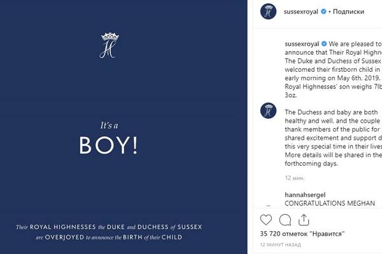Click the verified badge in the post header
This screenshot has width=382, height=254.
coord(324,12)
